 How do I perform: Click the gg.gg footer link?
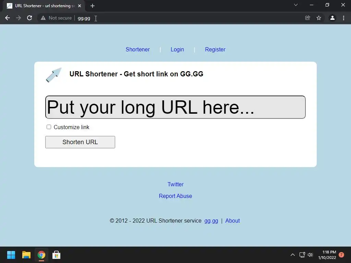(211, 221)
